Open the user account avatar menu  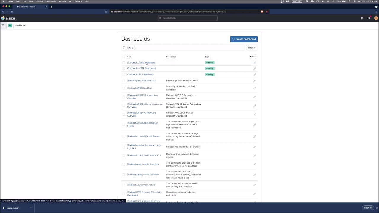pos(376,18)
